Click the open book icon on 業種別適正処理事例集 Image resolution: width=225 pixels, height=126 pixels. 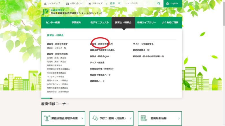click(47, 118)
